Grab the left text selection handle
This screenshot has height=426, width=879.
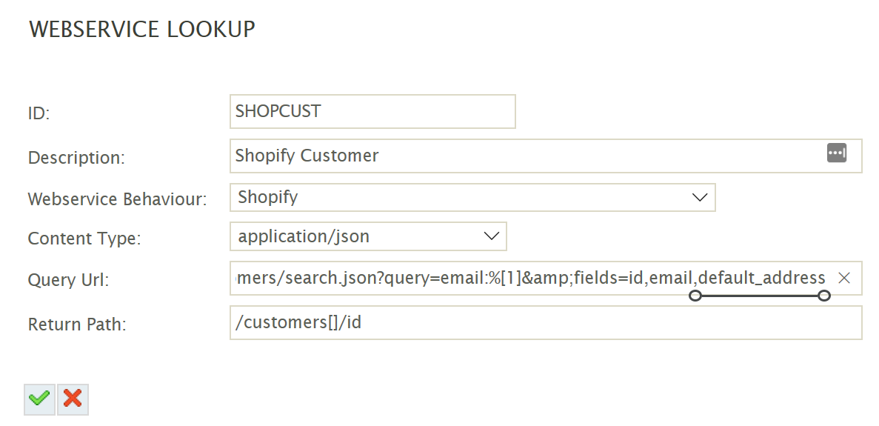point(695,296)
